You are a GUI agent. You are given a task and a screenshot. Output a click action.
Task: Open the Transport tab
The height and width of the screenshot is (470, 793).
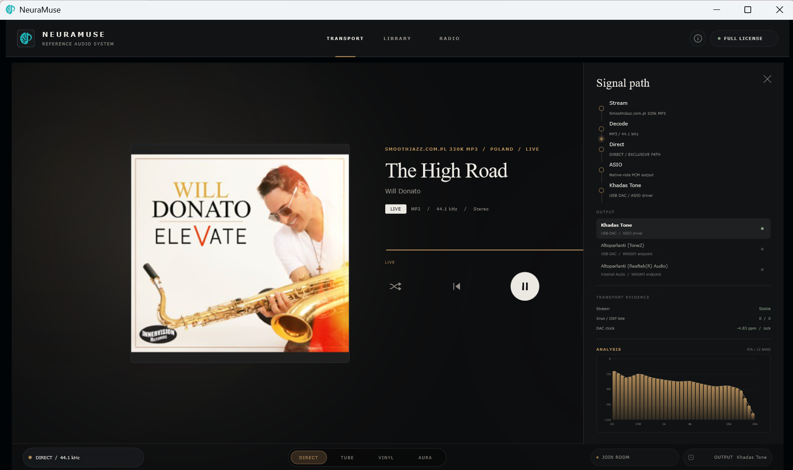345,39
